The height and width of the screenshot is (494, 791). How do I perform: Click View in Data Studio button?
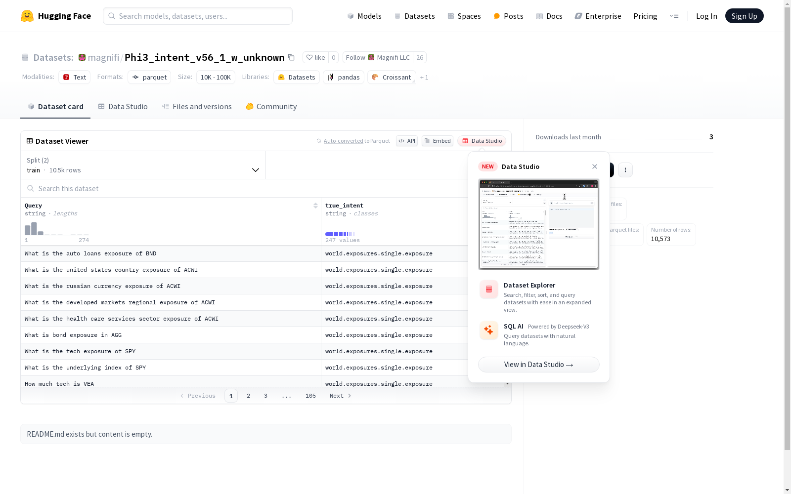tap(538, 365)
